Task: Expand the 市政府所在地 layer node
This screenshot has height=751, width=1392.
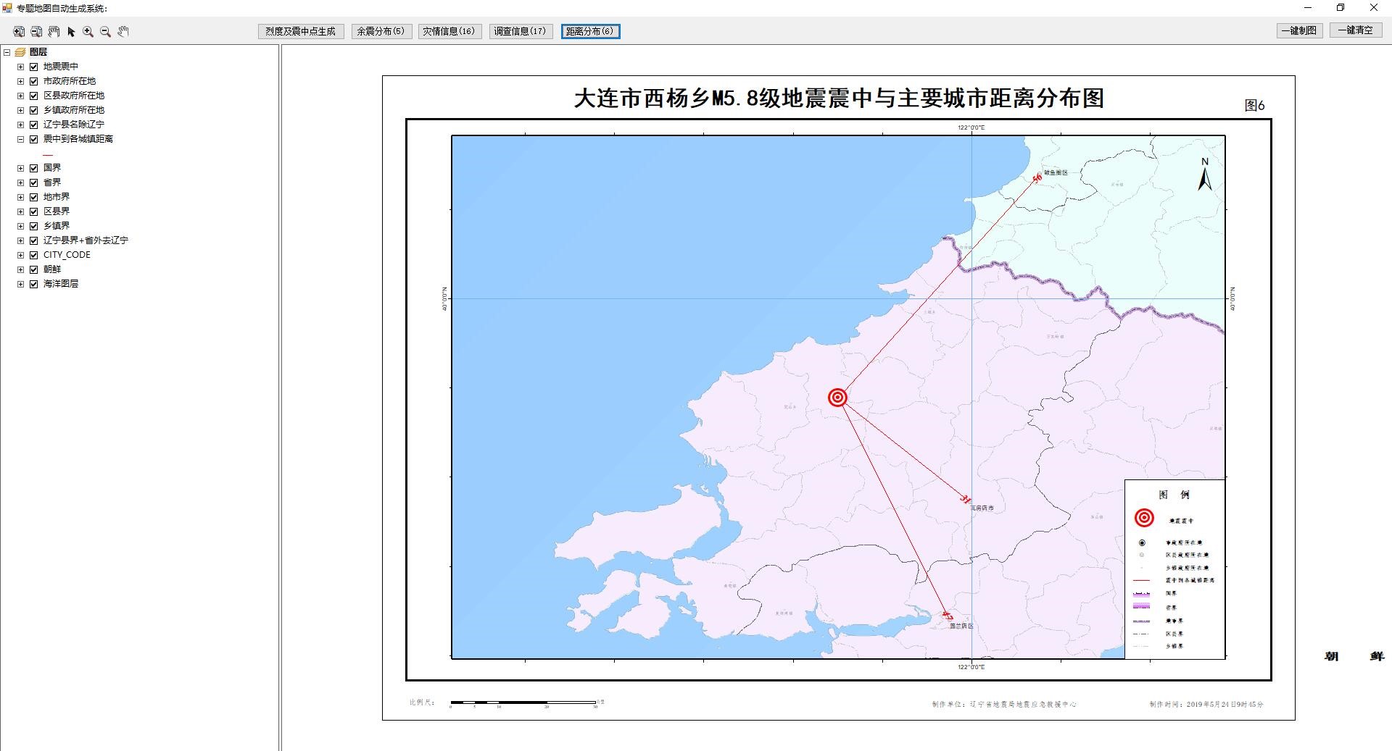Action: point(20,81)
